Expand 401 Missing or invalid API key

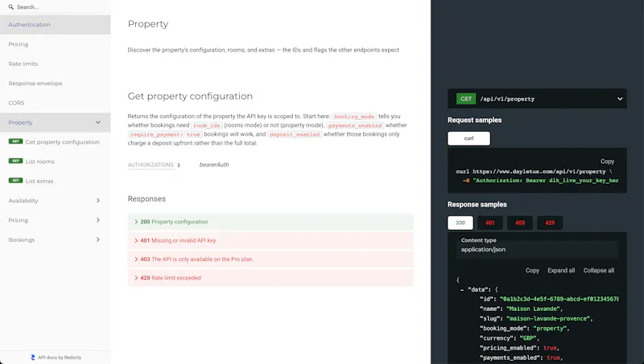(270, 240)
